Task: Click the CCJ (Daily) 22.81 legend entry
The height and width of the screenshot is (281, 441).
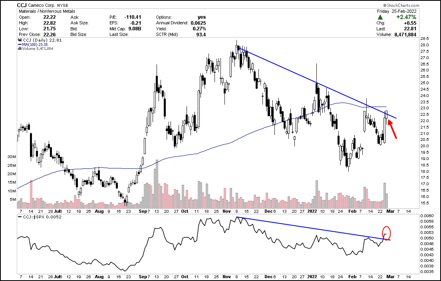Action: [x=42, y=40]
